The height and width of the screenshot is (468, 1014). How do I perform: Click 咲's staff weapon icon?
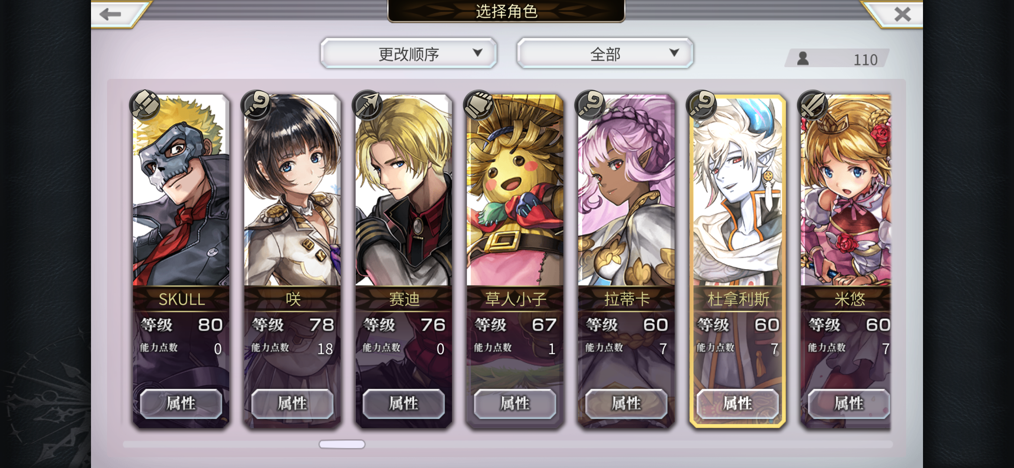point(256,105)
